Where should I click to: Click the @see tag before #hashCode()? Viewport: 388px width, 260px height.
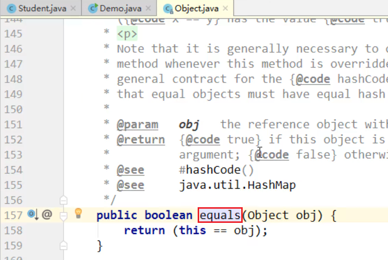pyautogui.click(x=131, y=170)
